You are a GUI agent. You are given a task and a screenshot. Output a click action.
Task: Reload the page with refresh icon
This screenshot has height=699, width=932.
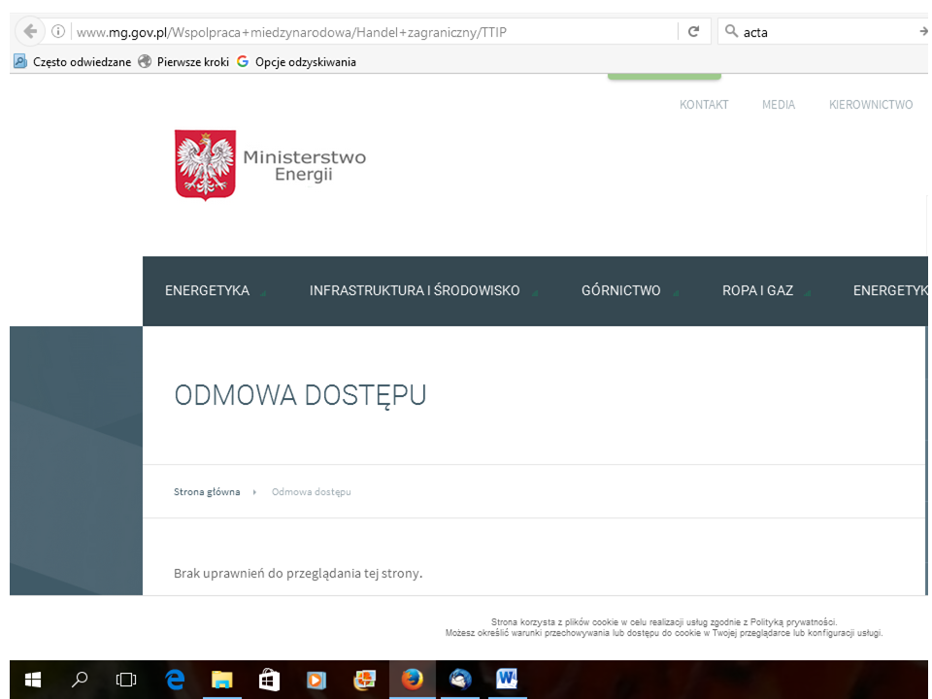[x=693, y=31]
